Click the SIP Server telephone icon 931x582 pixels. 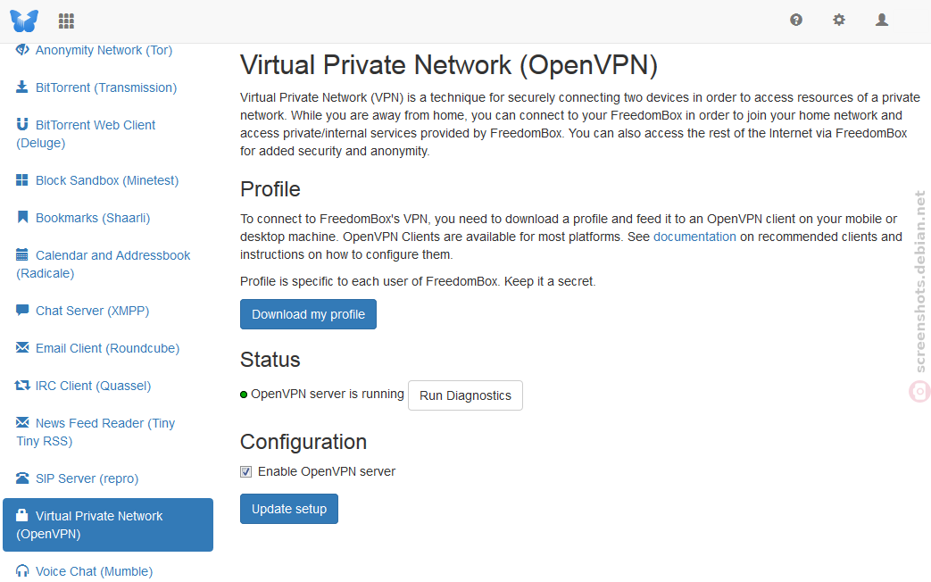pyautogui.click(x=22, y=478)
